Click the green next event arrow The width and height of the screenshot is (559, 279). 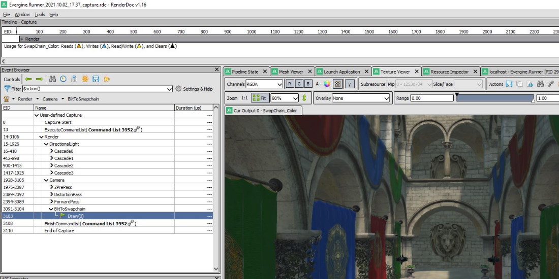tap(39, 79)
